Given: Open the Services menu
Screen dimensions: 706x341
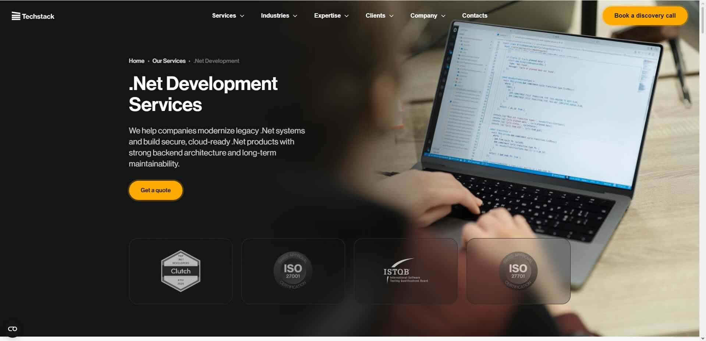Looking at the screenshot, I should (x=224, y=15).
